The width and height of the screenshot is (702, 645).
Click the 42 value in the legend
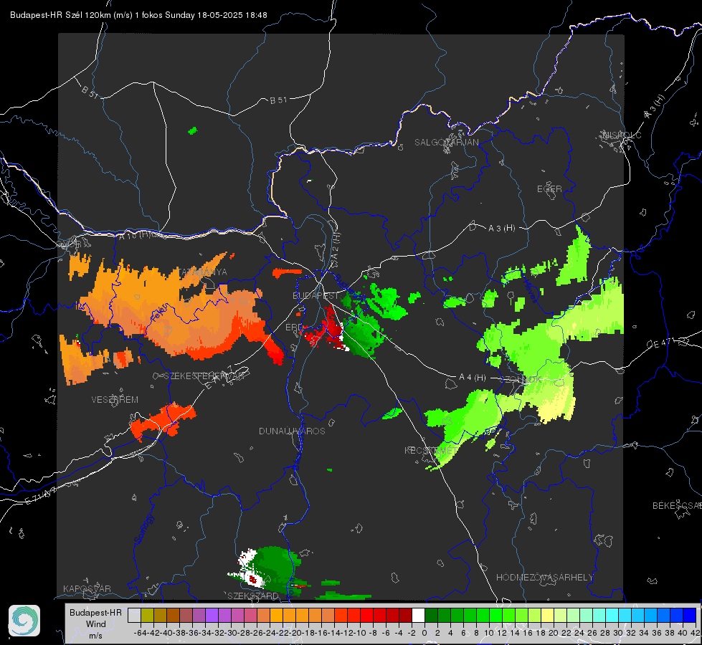[696, 633]
